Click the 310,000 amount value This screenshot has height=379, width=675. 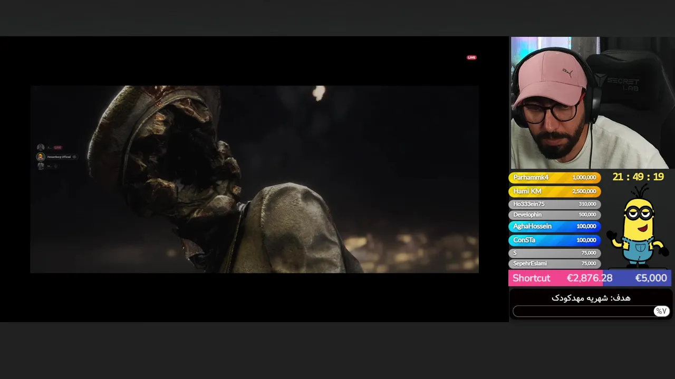pyautogui.click(x=587, y=204)
